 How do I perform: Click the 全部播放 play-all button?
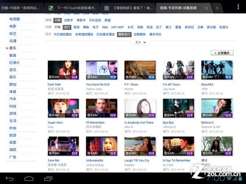[x=222, y=53]
